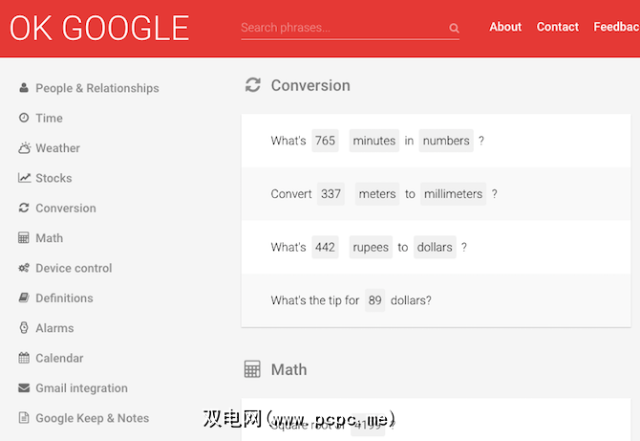Click the Conversion section heading text

point(310,85)
